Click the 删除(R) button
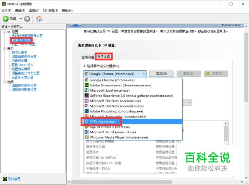The image size is (249, 185). [x=188, y=74]
